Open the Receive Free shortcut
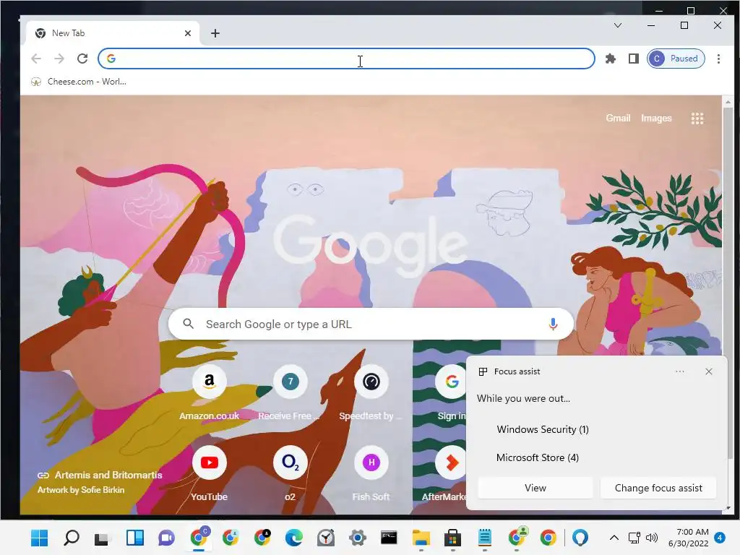The height and width of the screenshot is (555, 740). [x=290, y=392]
